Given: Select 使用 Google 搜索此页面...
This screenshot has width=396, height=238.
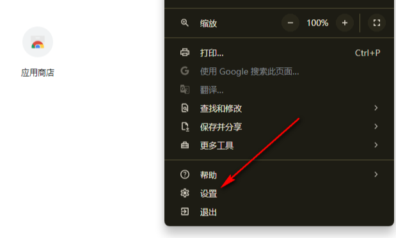Looking at the screenshot, I should point(280,72).
